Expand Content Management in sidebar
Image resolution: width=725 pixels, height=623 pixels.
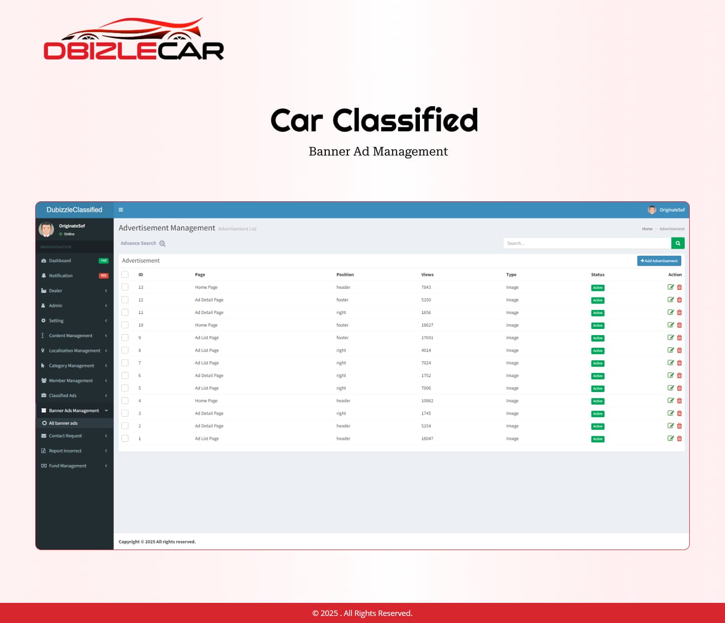(x=75, y=336)
